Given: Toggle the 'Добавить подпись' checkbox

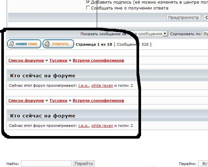Looking at the screenshot, I should pyautogui.click(x=88, y=2).
